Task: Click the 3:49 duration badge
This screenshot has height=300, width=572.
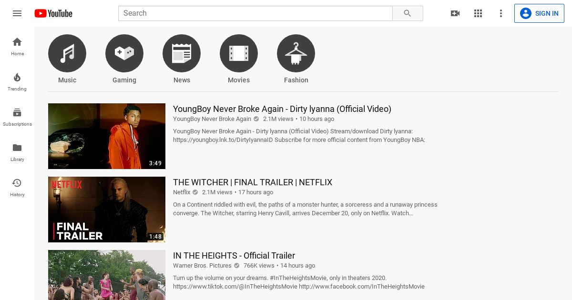Action: (155, 163)
